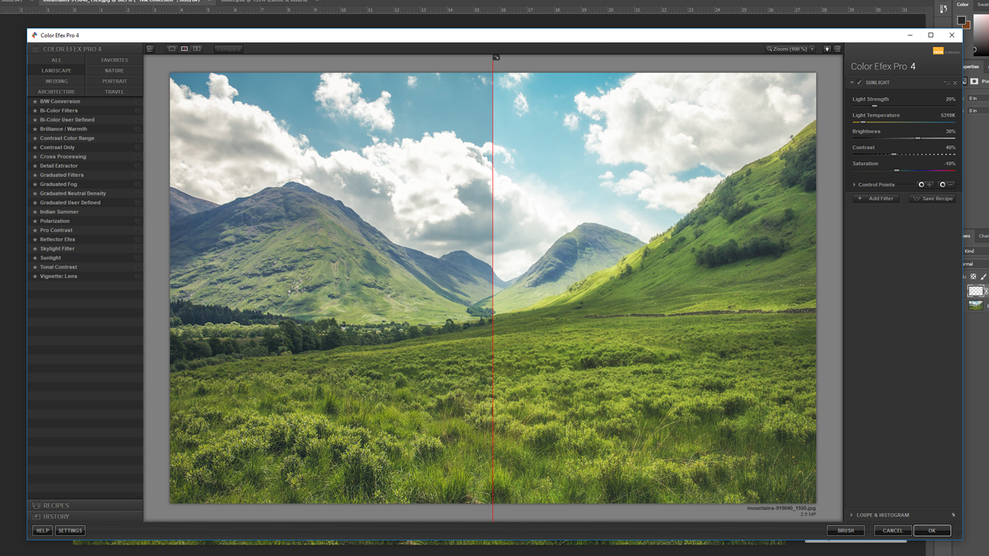Switch to side-by-side preview mode icon
This screenshot has width=989, height=556.
click(x=197, y=49)
